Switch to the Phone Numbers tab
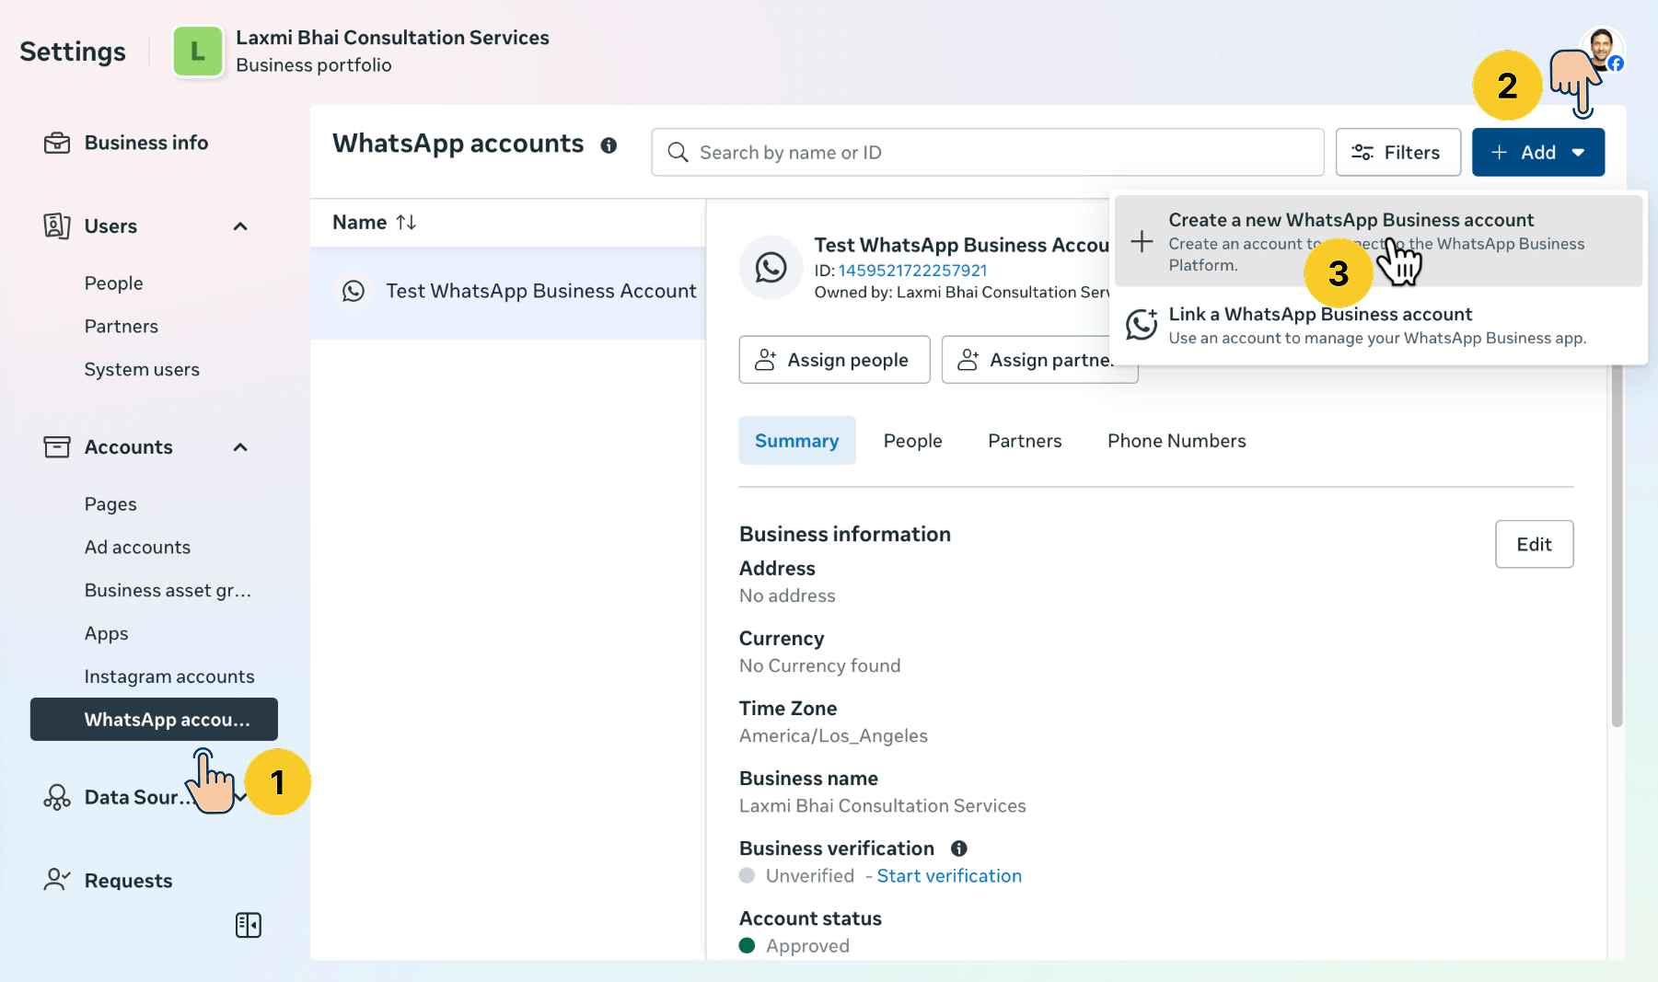 coord(1177,441)
